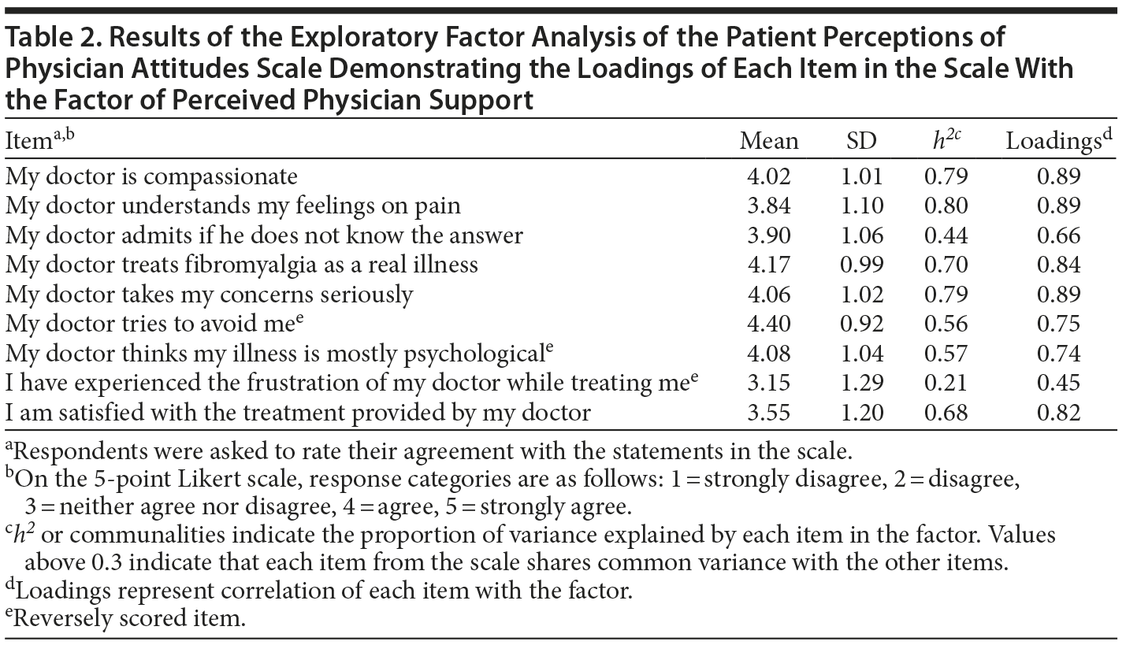Click the h² communalities column header
Viewport: 1126px width, 645px height.
[946, 141]
